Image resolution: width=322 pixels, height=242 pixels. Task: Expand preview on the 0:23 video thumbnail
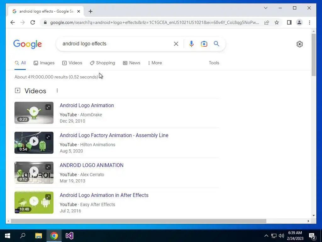pyautogui.click(x=48, y=107)
